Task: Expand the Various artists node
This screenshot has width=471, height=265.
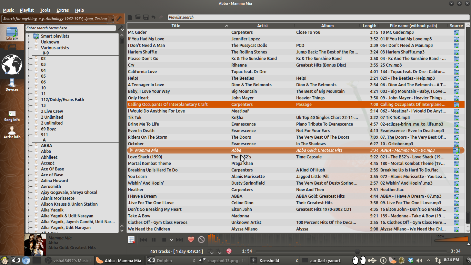Action: coord(29,48)
